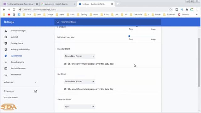Close the Google Search tab
Screen dimensions: 201x113
74,4
